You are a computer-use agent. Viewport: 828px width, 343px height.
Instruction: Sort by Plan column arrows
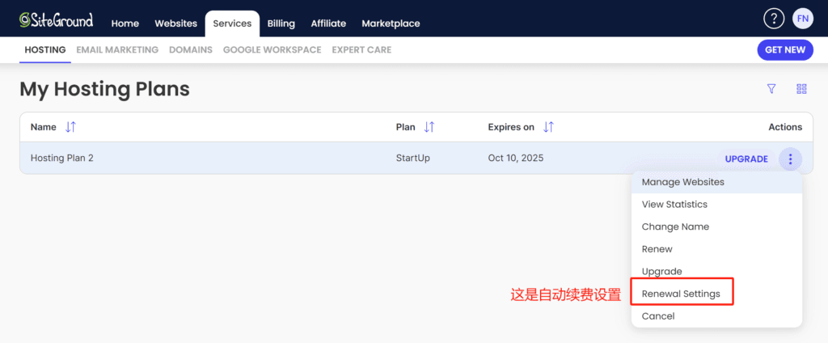429,127
